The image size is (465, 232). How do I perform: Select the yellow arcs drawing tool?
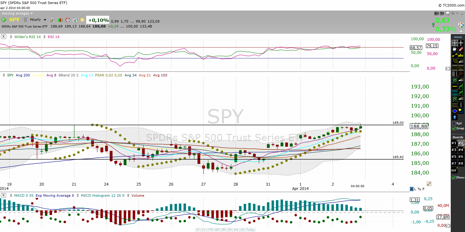(x=454, y=61)
